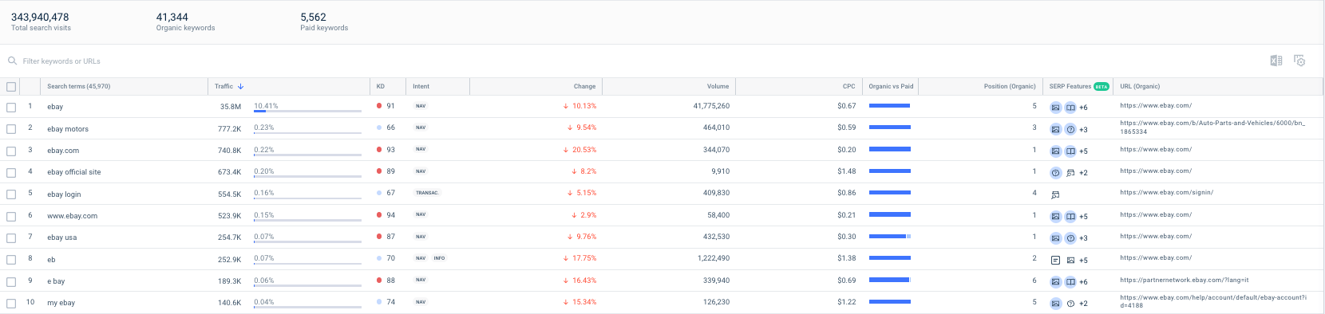The image size is (1325, 314).
Task: Click the featured snippet icon in the eb row
Action: (x=1055, y=260)
